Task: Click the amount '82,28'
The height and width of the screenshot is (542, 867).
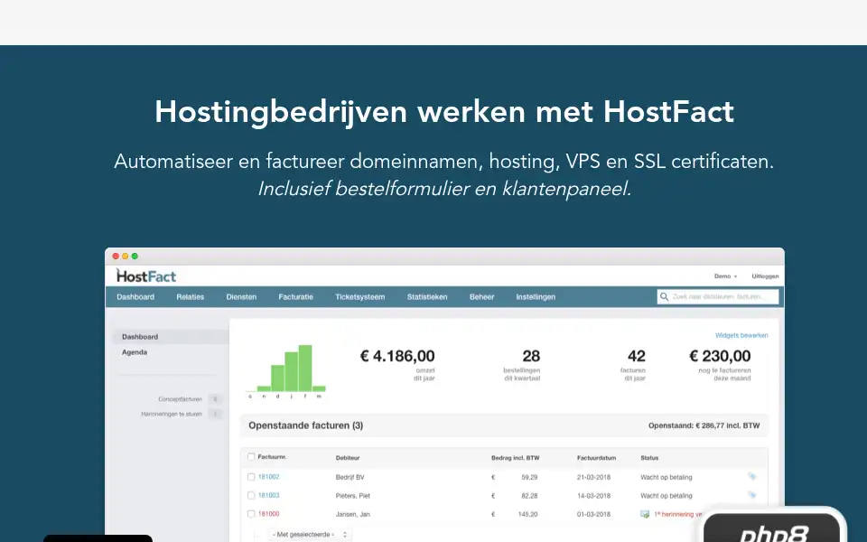Action: 530,496
